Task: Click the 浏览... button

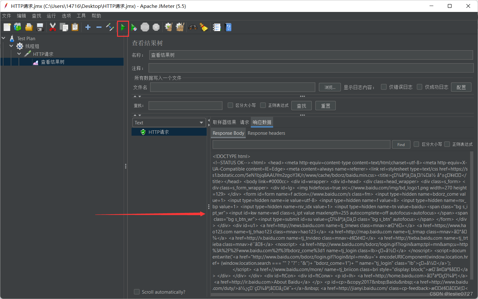Action: tap(330, 87)
